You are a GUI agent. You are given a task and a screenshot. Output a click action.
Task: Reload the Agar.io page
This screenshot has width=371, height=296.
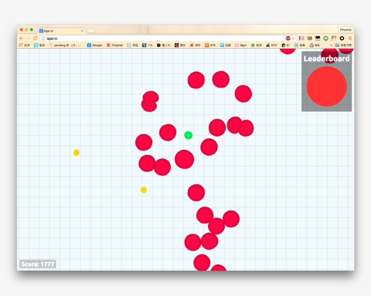click(x=35, y=38)
